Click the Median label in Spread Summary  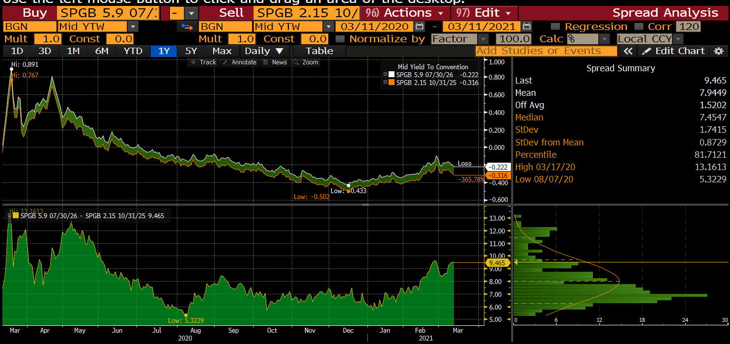[x=529, y=117]
